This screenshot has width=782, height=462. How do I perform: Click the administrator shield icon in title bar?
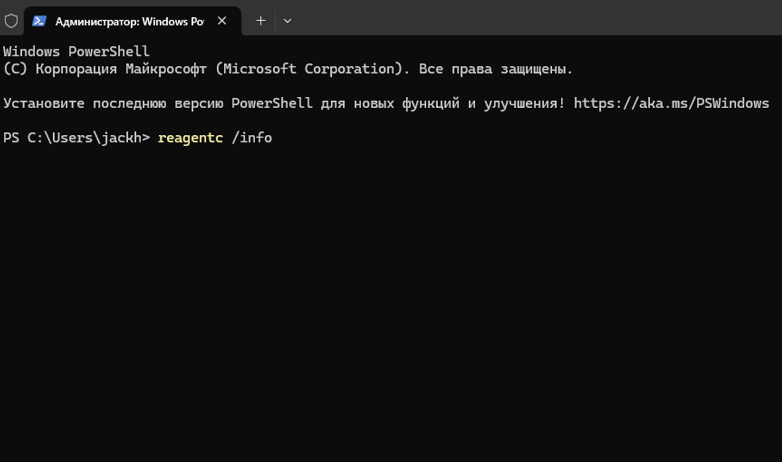point(11,21)
